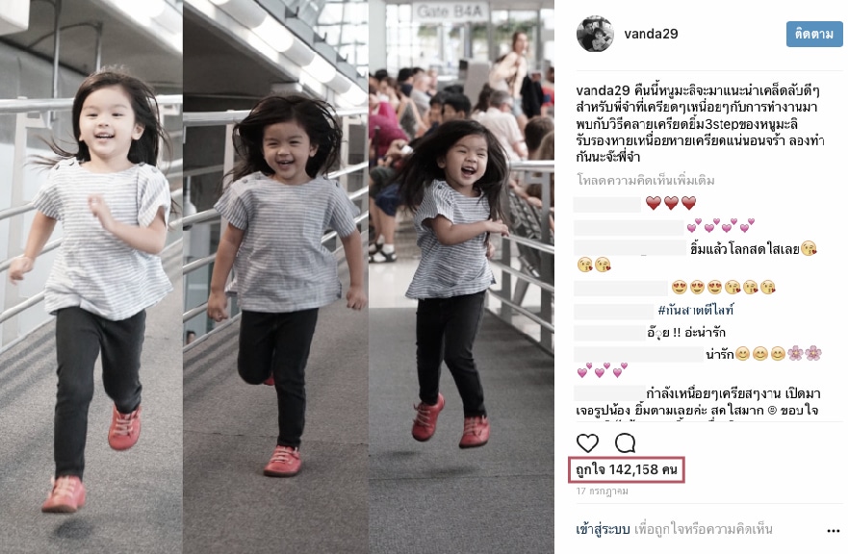Click the 17 กรกฎาคม post date
Image resolution: width=848 pixels, height=554 pixels.
pyautogui.click(x=602, y=491)
